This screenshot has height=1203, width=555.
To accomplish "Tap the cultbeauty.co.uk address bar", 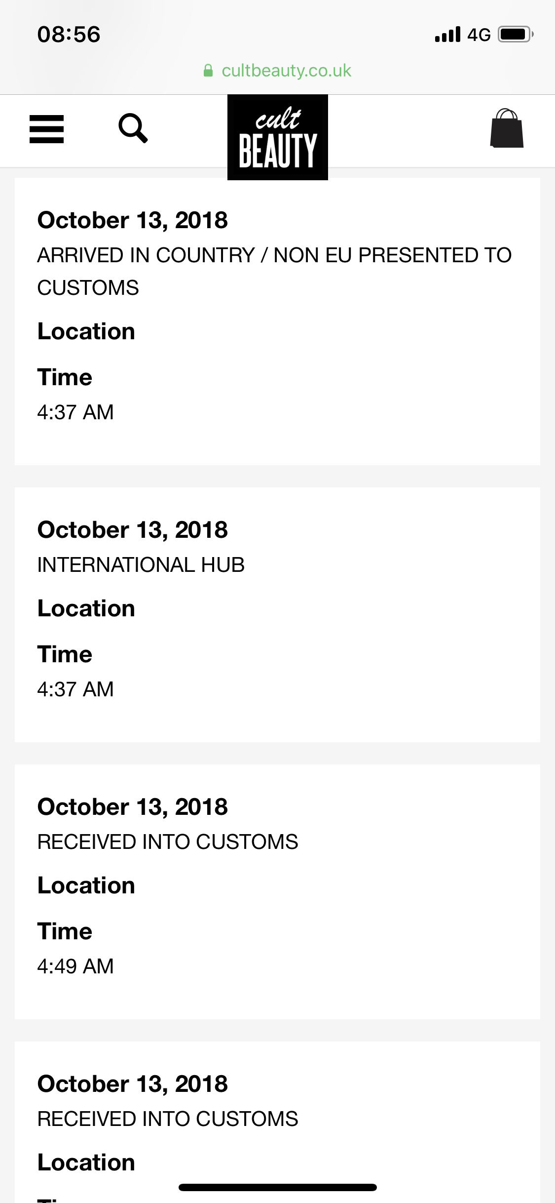I will (x=286, y=71).
